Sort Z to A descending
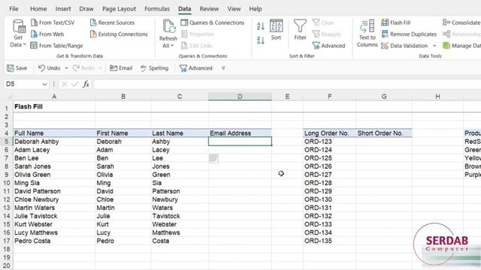The image size is (481, 270). pos(261,40)
